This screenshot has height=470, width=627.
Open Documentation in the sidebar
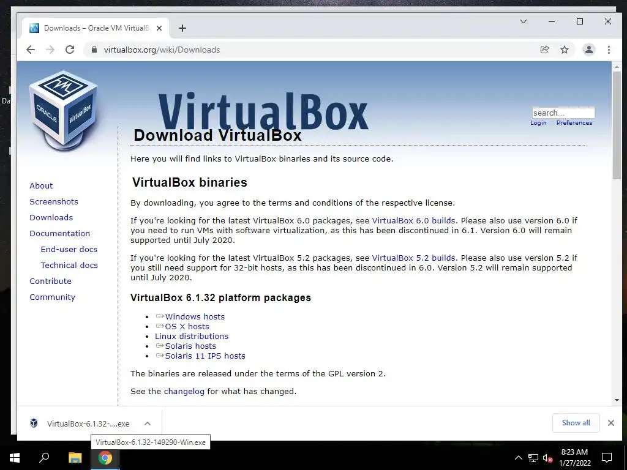(x=59, y=233)
